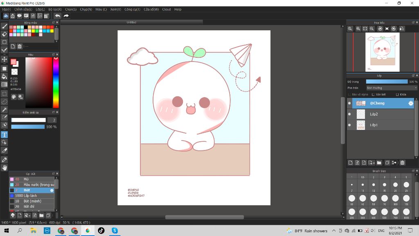This screenshot has width=419, height=236.
Task: Hide the Lớp2 layer
Action: pos(349,114)
